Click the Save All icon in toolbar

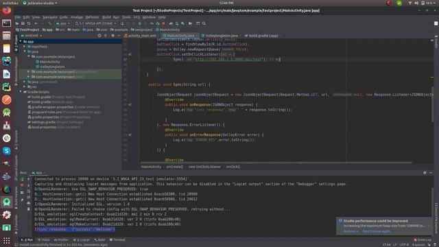pos(23,23)
